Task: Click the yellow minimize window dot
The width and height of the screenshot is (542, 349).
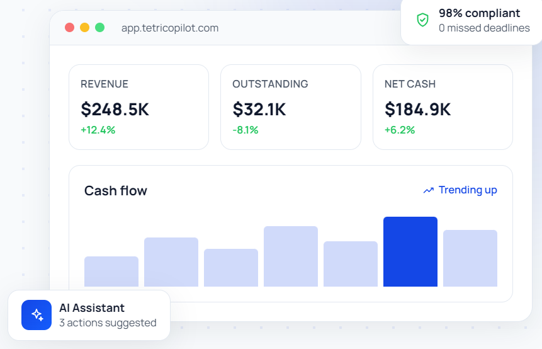Action: [x=85, y=28]
